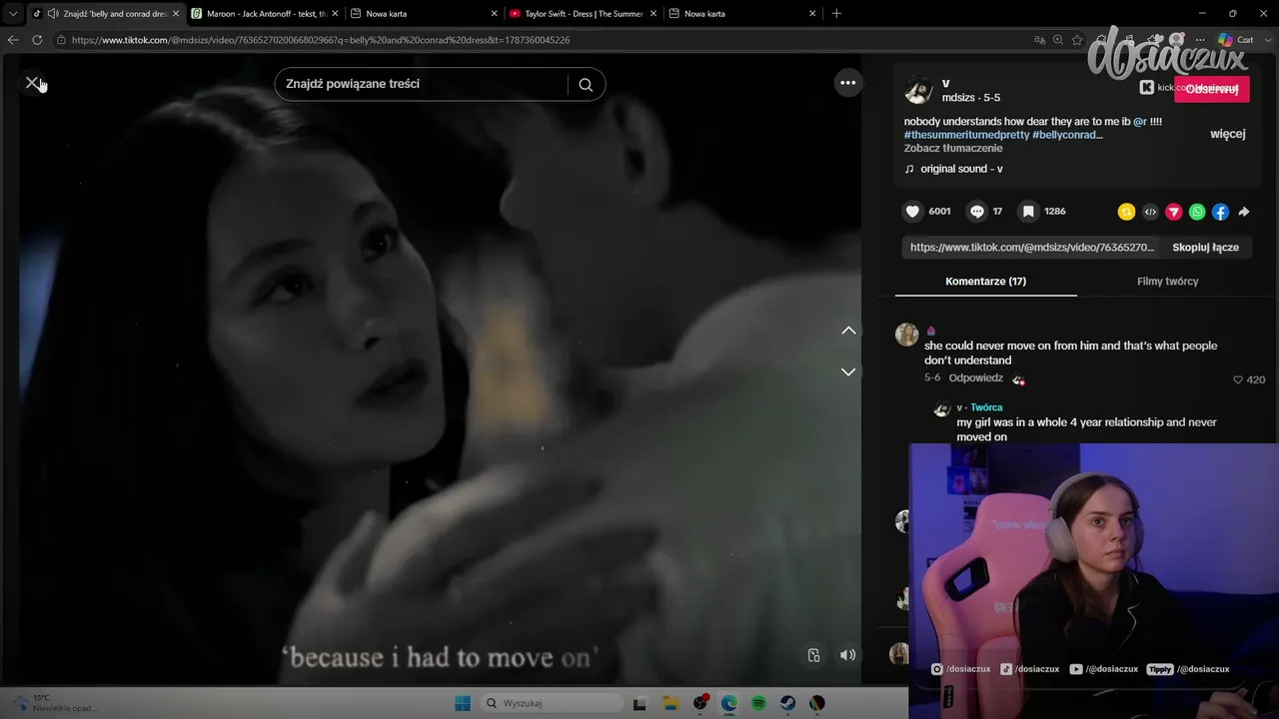Open the weather widget showing 15°C
This screenshot has height=719, width=1279.
coord(55,703)
